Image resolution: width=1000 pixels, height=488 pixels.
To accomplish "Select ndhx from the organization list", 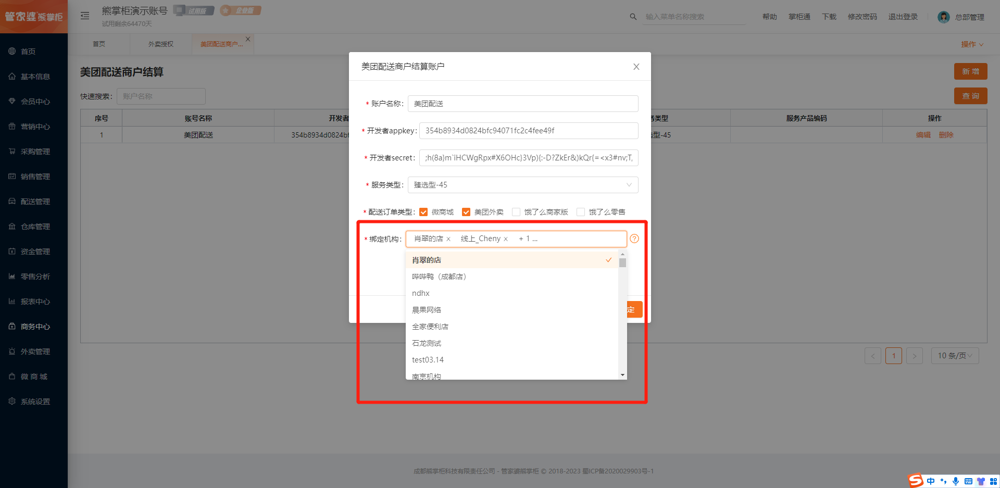I will tap(512, 293).
